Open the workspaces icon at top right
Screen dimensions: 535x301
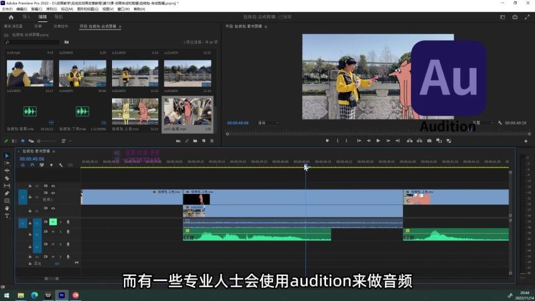(503, 17)
